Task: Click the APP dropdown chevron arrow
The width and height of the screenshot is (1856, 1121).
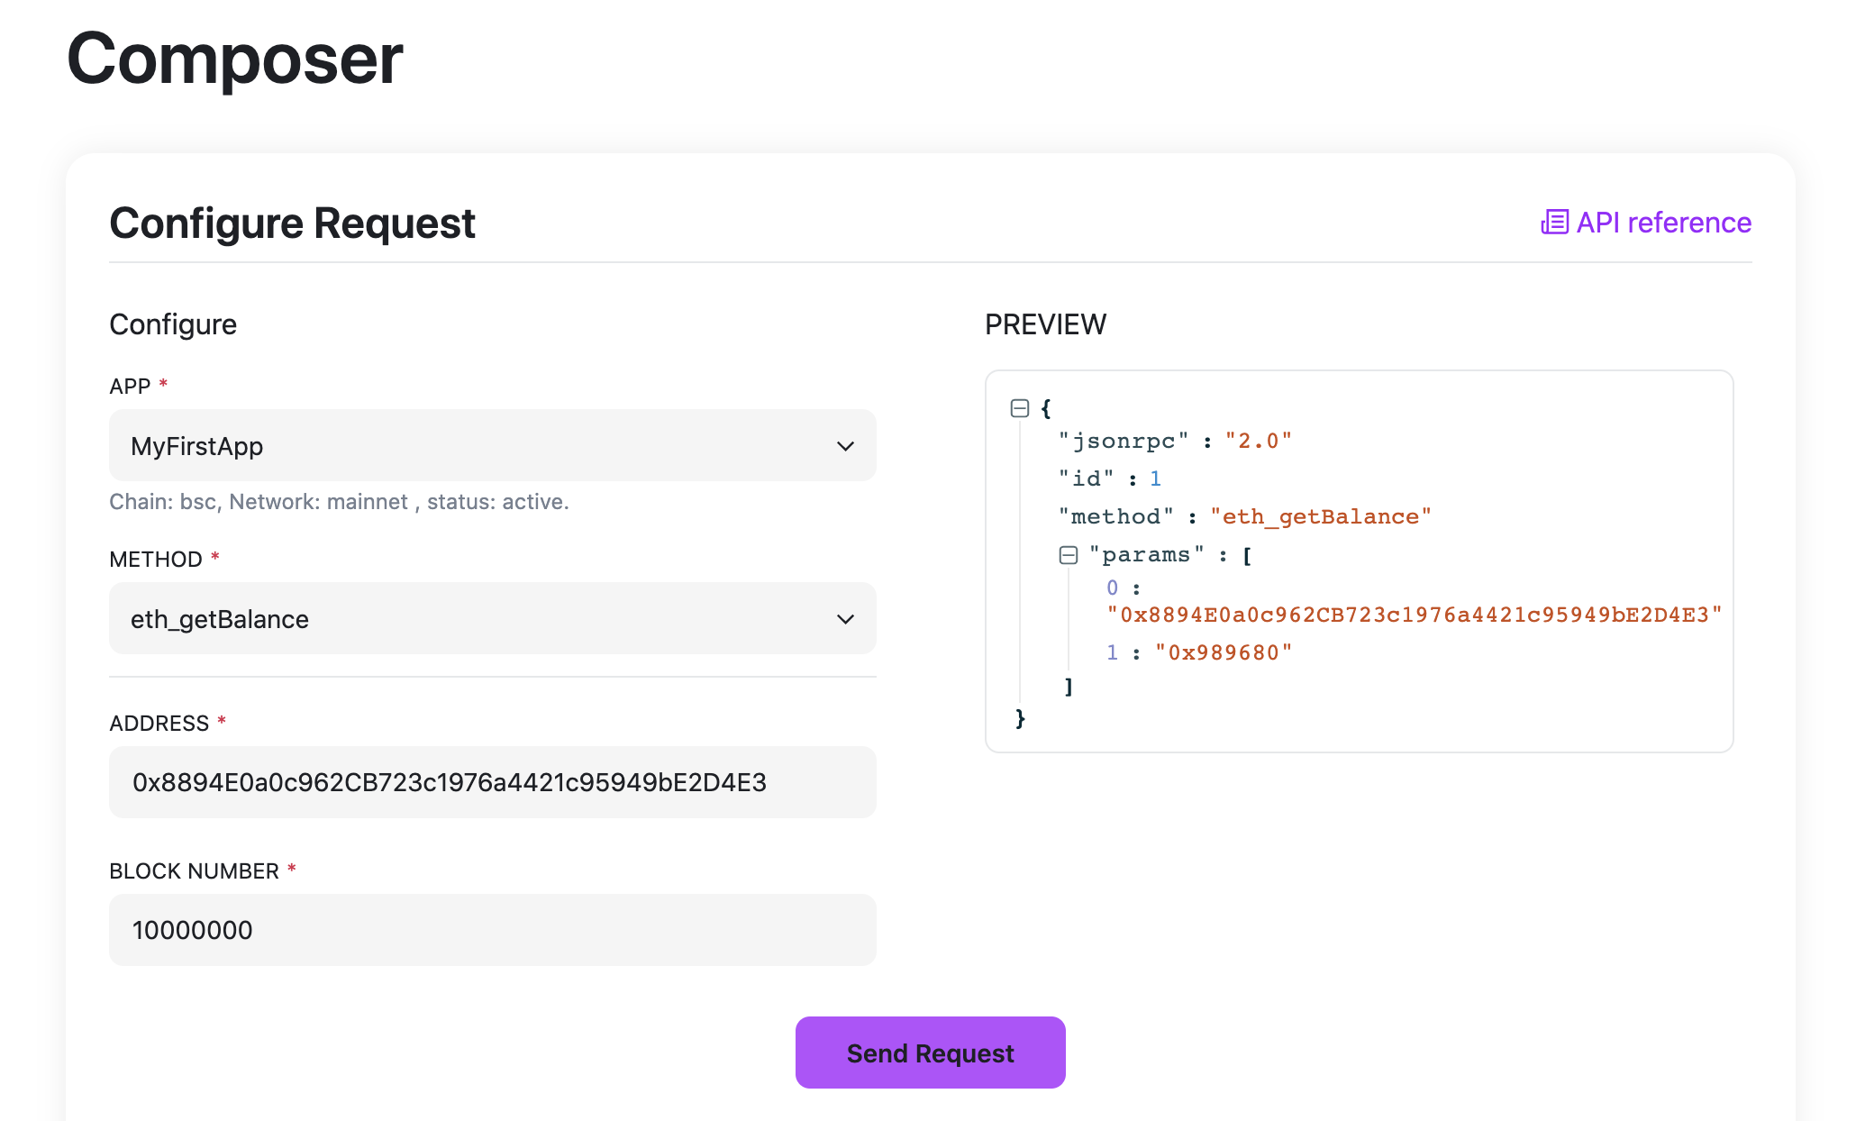Action: point(845,446)
